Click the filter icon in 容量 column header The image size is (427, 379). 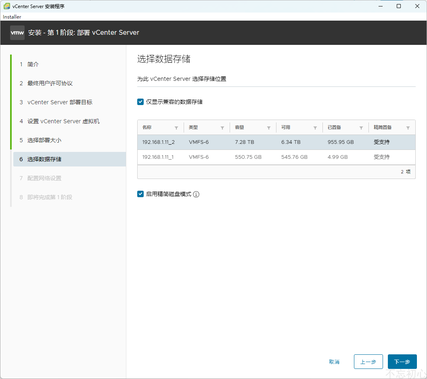point(268,128)
